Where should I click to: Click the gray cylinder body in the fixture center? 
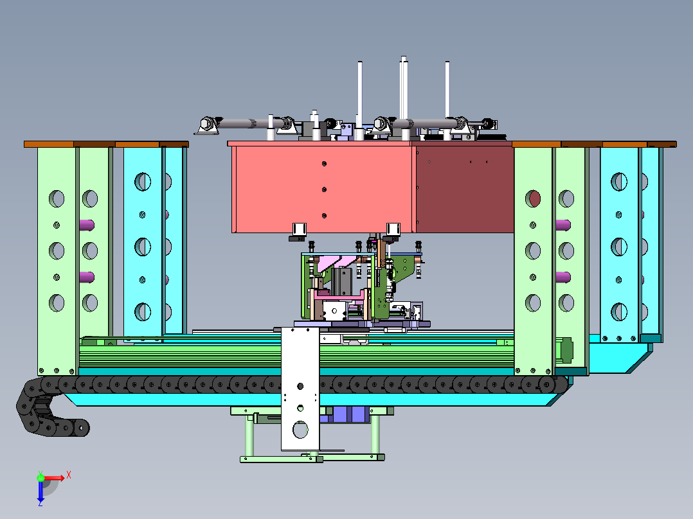tap(342, 281)
